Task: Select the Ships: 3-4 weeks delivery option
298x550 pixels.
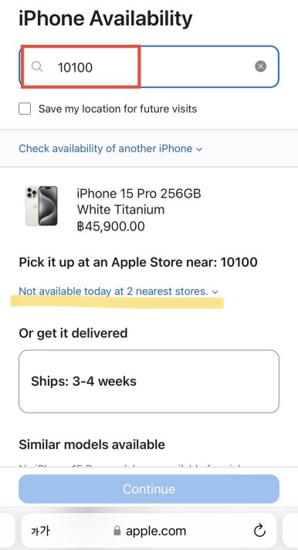Action: (149, 381)
